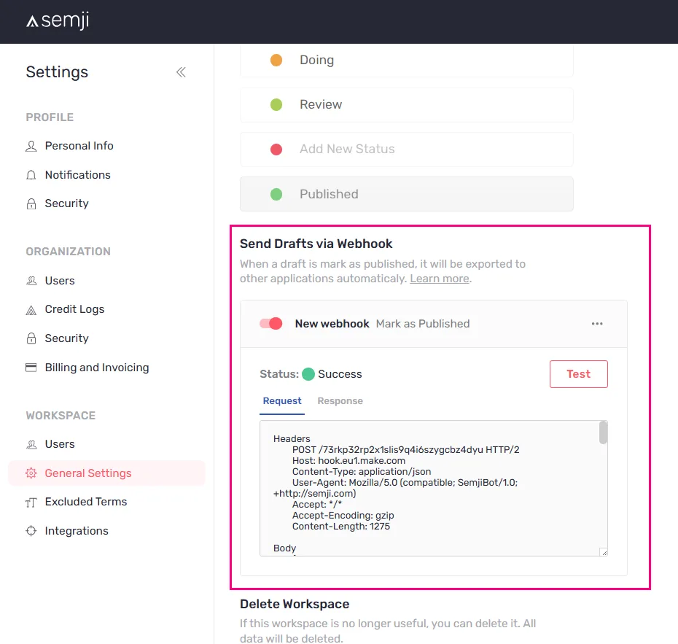The image size is (678, 644).
Task: Open Users under Workspace section
Action: coord(60,444)
